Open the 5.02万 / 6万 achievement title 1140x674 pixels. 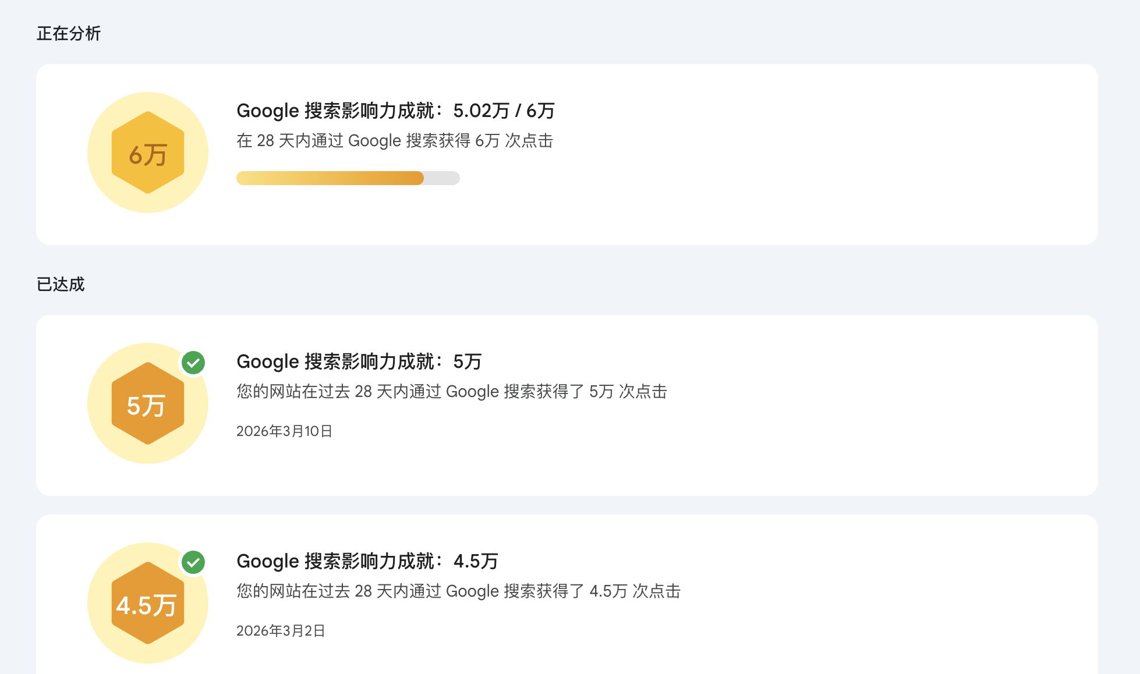point(395,111)
